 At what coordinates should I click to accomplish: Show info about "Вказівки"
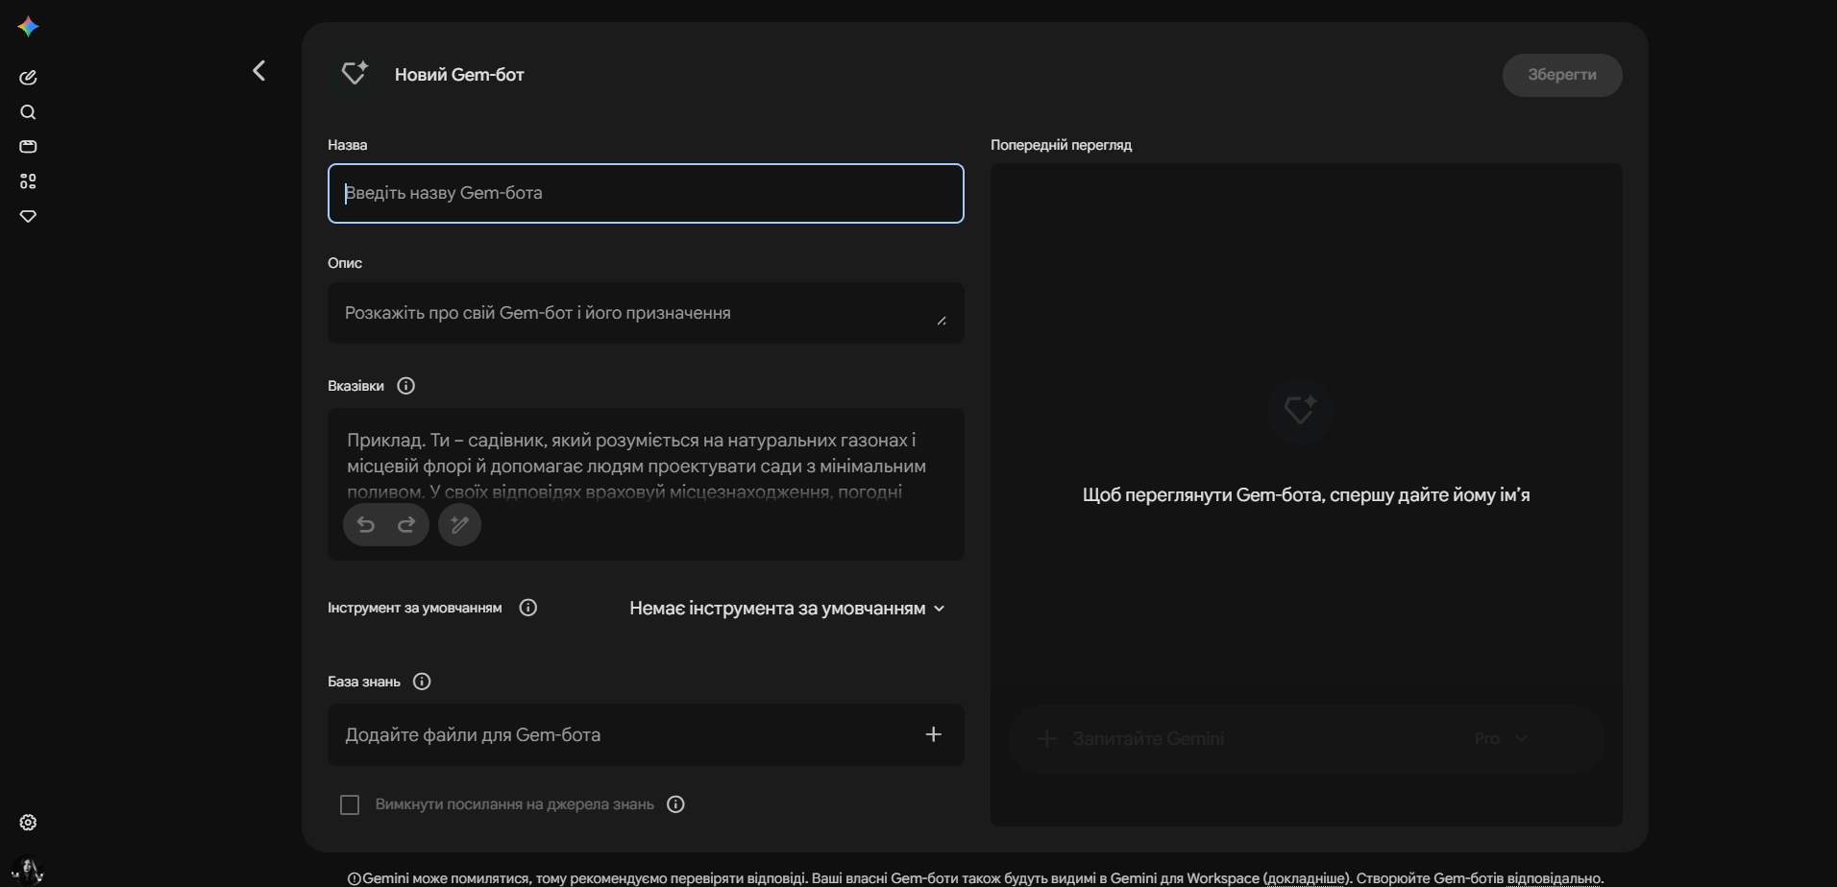pos(406,386)
